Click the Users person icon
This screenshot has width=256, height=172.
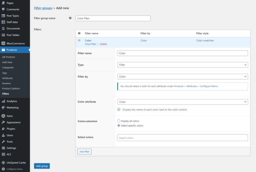[3, 135]
